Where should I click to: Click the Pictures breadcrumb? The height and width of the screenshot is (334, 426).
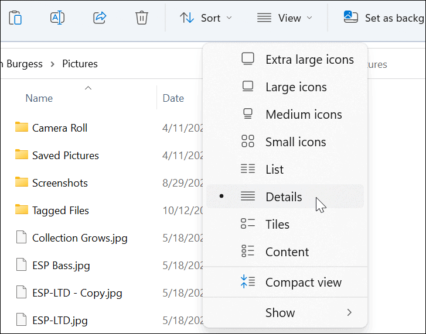point(80,64)
